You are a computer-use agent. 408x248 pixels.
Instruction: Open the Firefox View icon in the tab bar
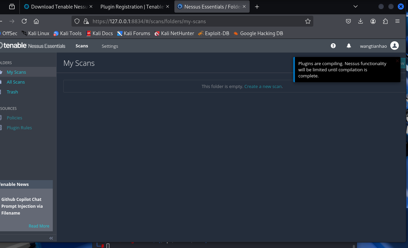point(12,7)
